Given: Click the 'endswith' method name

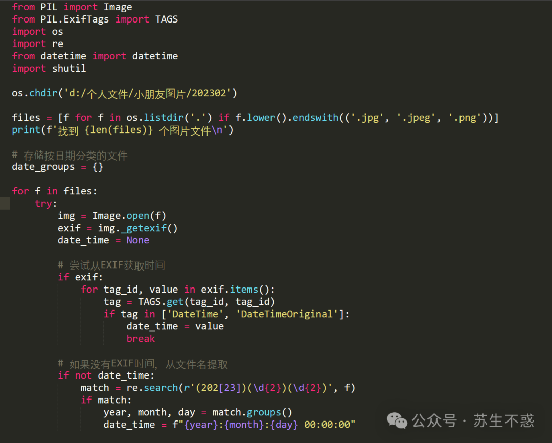Looking at the screenshot, I should tap(315, 117).
